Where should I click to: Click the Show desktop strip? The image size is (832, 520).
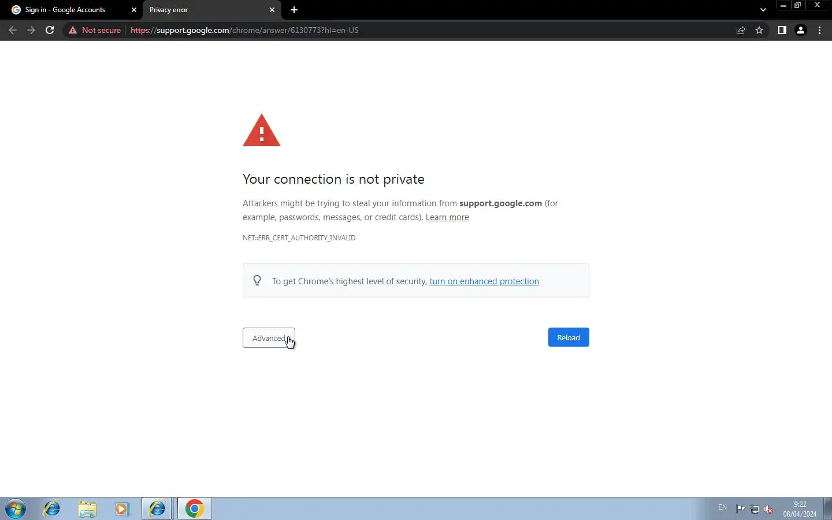[x=827, y=509]
